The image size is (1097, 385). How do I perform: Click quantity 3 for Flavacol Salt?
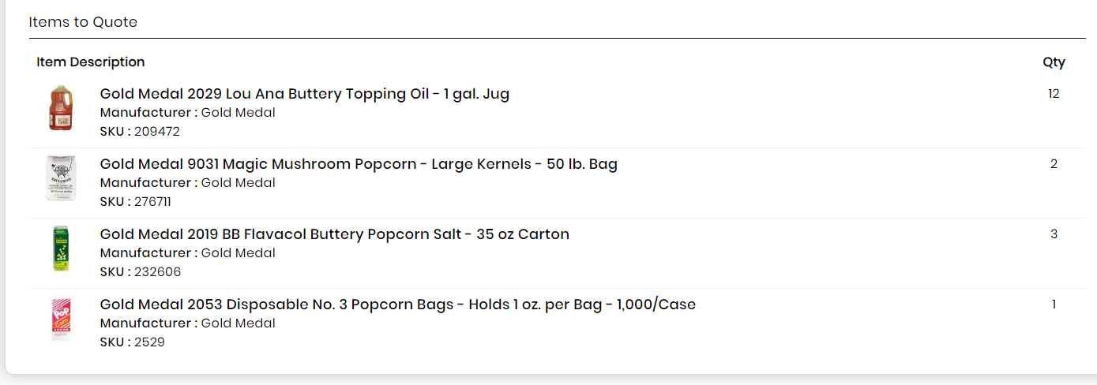pos(1054,234)
